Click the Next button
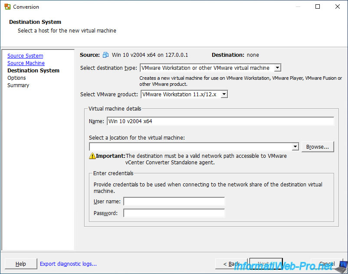Image resolution: width=348 pixels, height=274 pixels. [x=266, y=264]
